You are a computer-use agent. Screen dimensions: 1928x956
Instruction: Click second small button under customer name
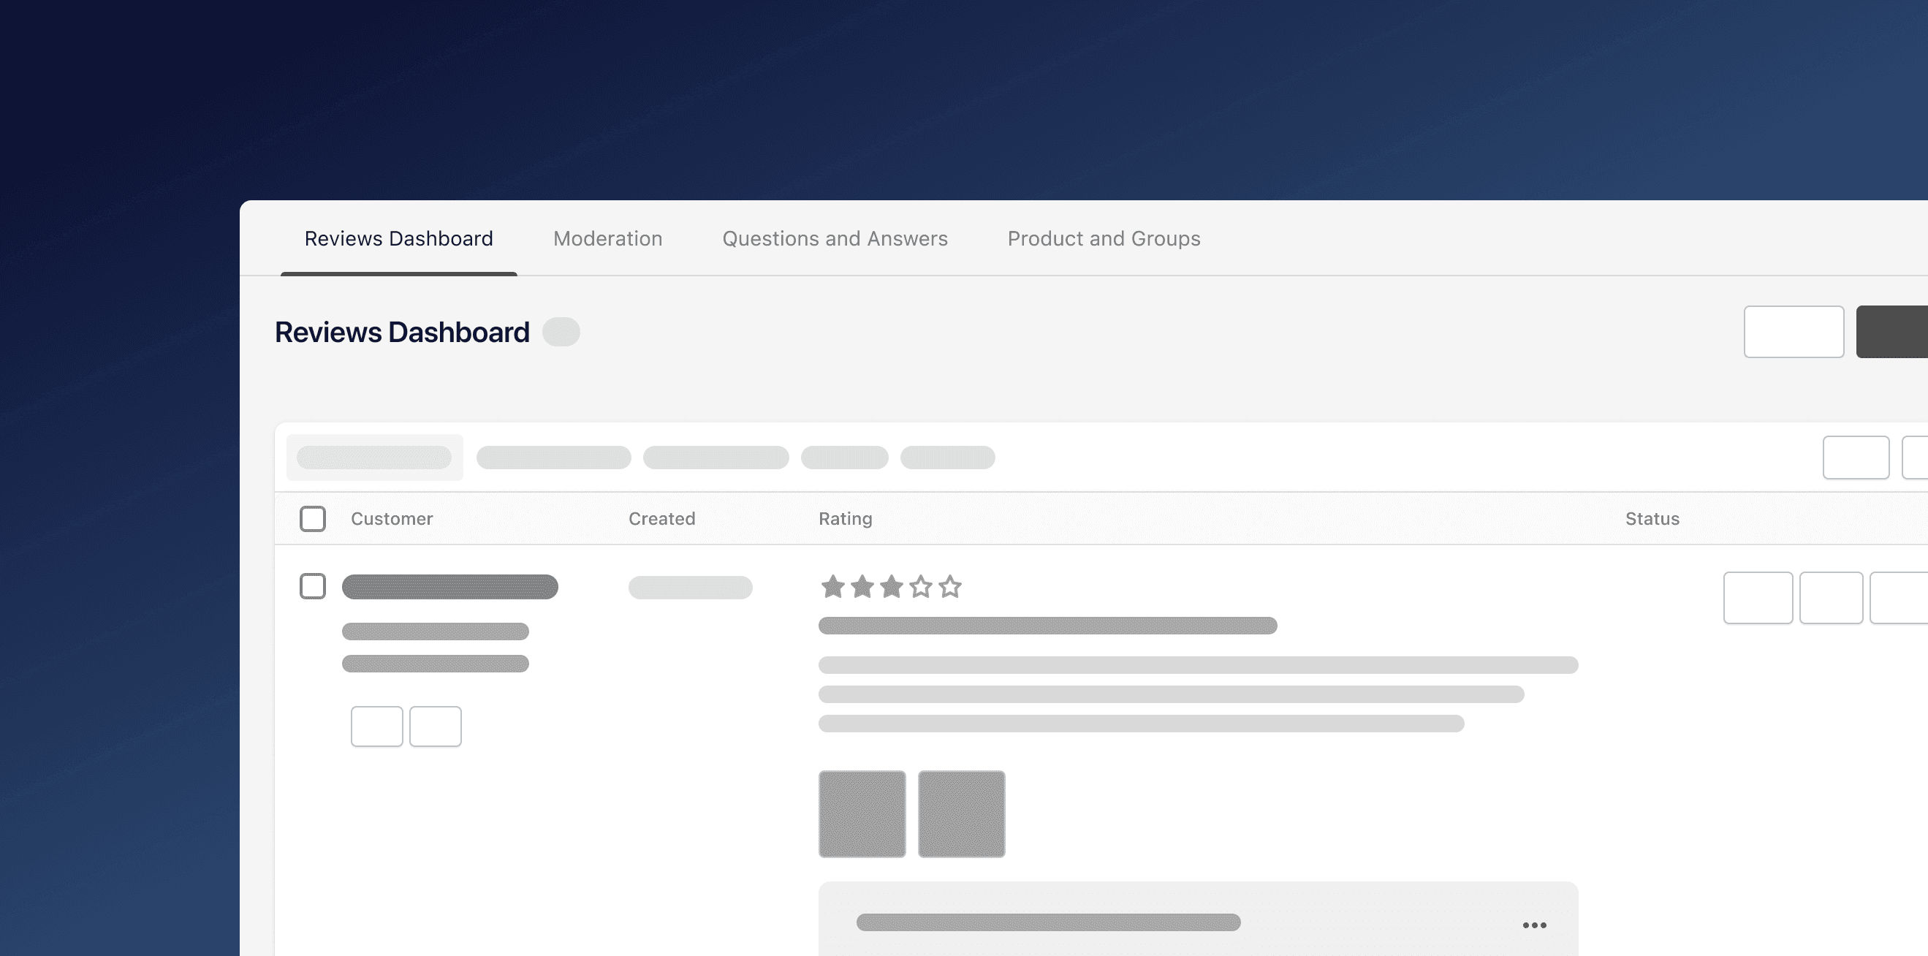pos(435,727)
